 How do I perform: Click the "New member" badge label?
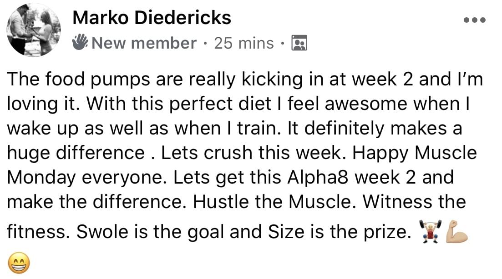pos(144,43)
